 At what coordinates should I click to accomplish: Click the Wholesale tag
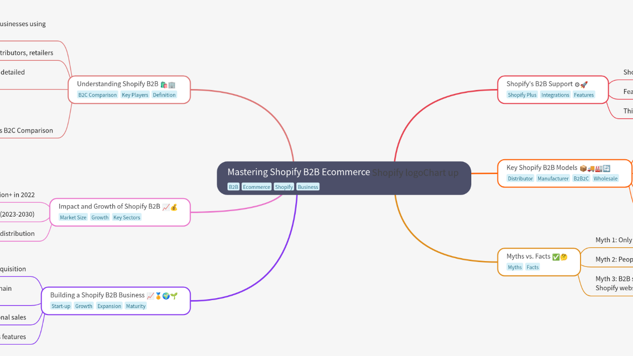(x=606, y=178)
